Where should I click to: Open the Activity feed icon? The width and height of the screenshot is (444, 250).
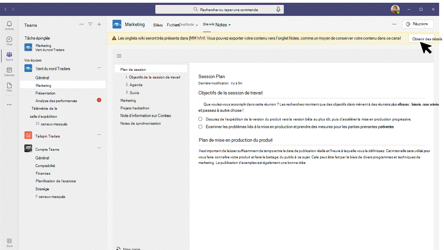(x=9, y=25)
